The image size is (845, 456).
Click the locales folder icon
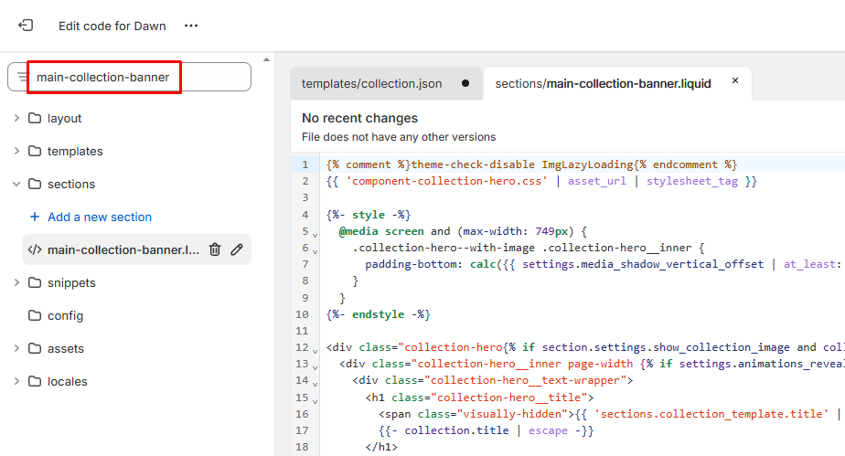tap(35, 381)
